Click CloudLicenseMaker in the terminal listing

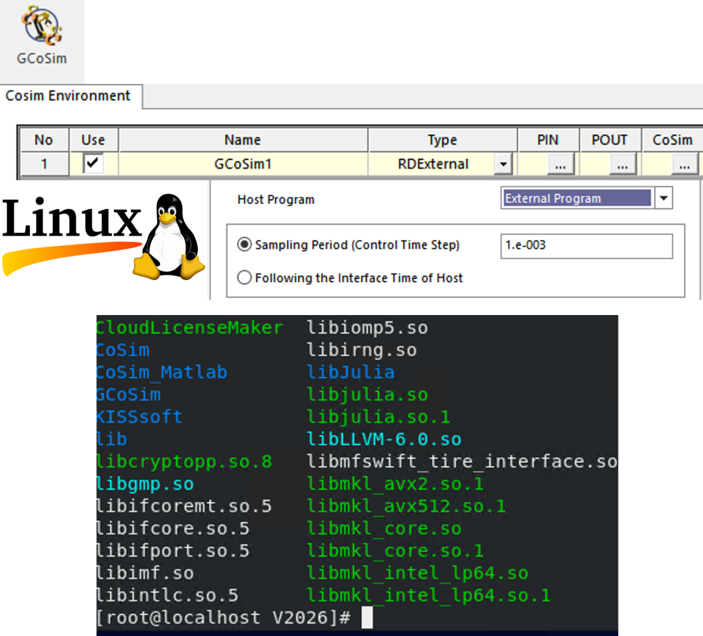pos(189,327)
